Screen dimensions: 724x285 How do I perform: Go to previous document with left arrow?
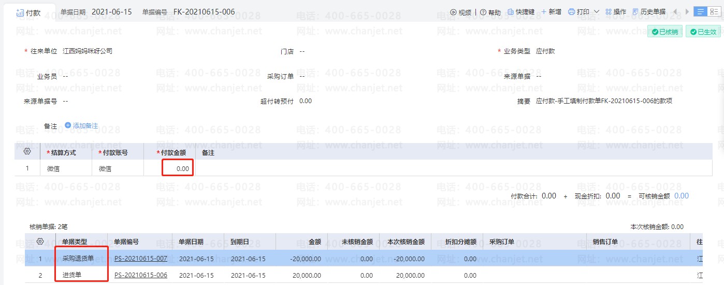[675, 11]
